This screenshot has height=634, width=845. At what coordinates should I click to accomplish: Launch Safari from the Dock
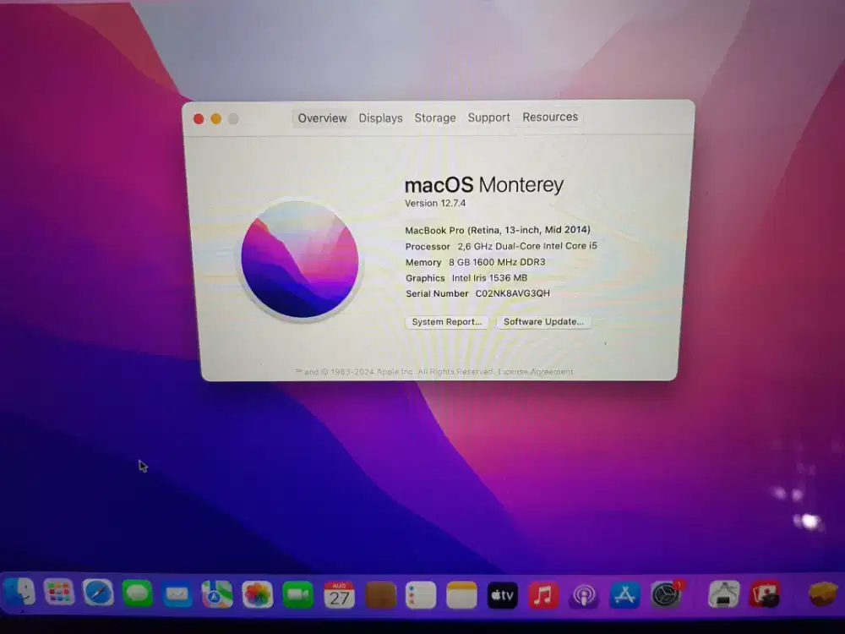click(x=98, y=593)
